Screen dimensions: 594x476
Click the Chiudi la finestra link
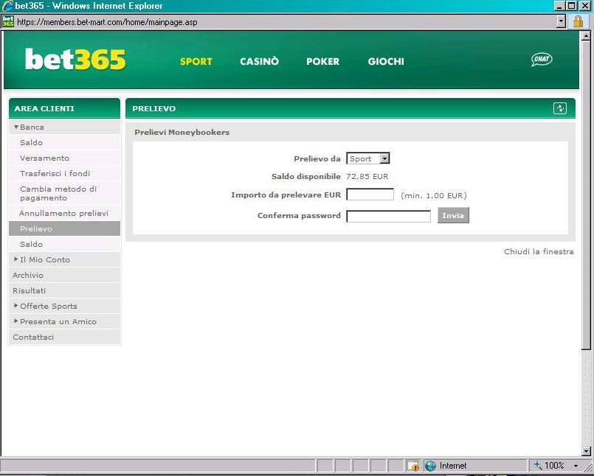(539, 251)
